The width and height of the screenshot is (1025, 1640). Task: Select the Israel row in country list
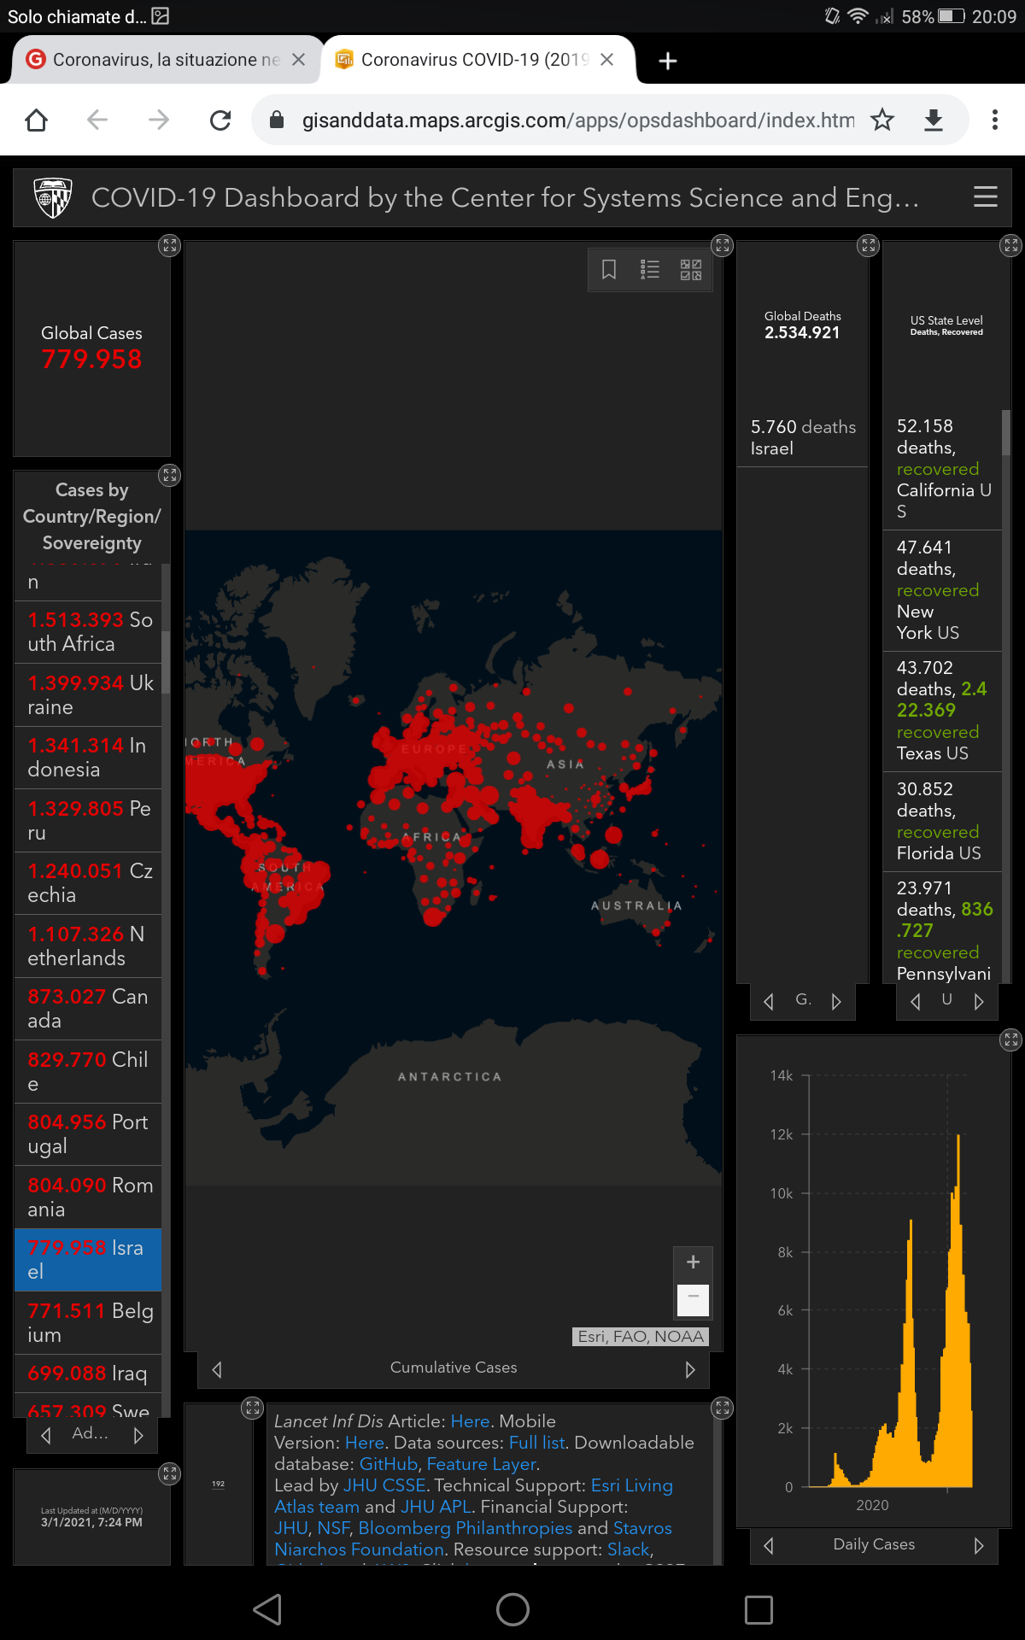(88, 1260)
